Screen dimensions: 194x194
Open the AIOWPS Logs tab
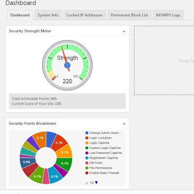tap(168, 15)
